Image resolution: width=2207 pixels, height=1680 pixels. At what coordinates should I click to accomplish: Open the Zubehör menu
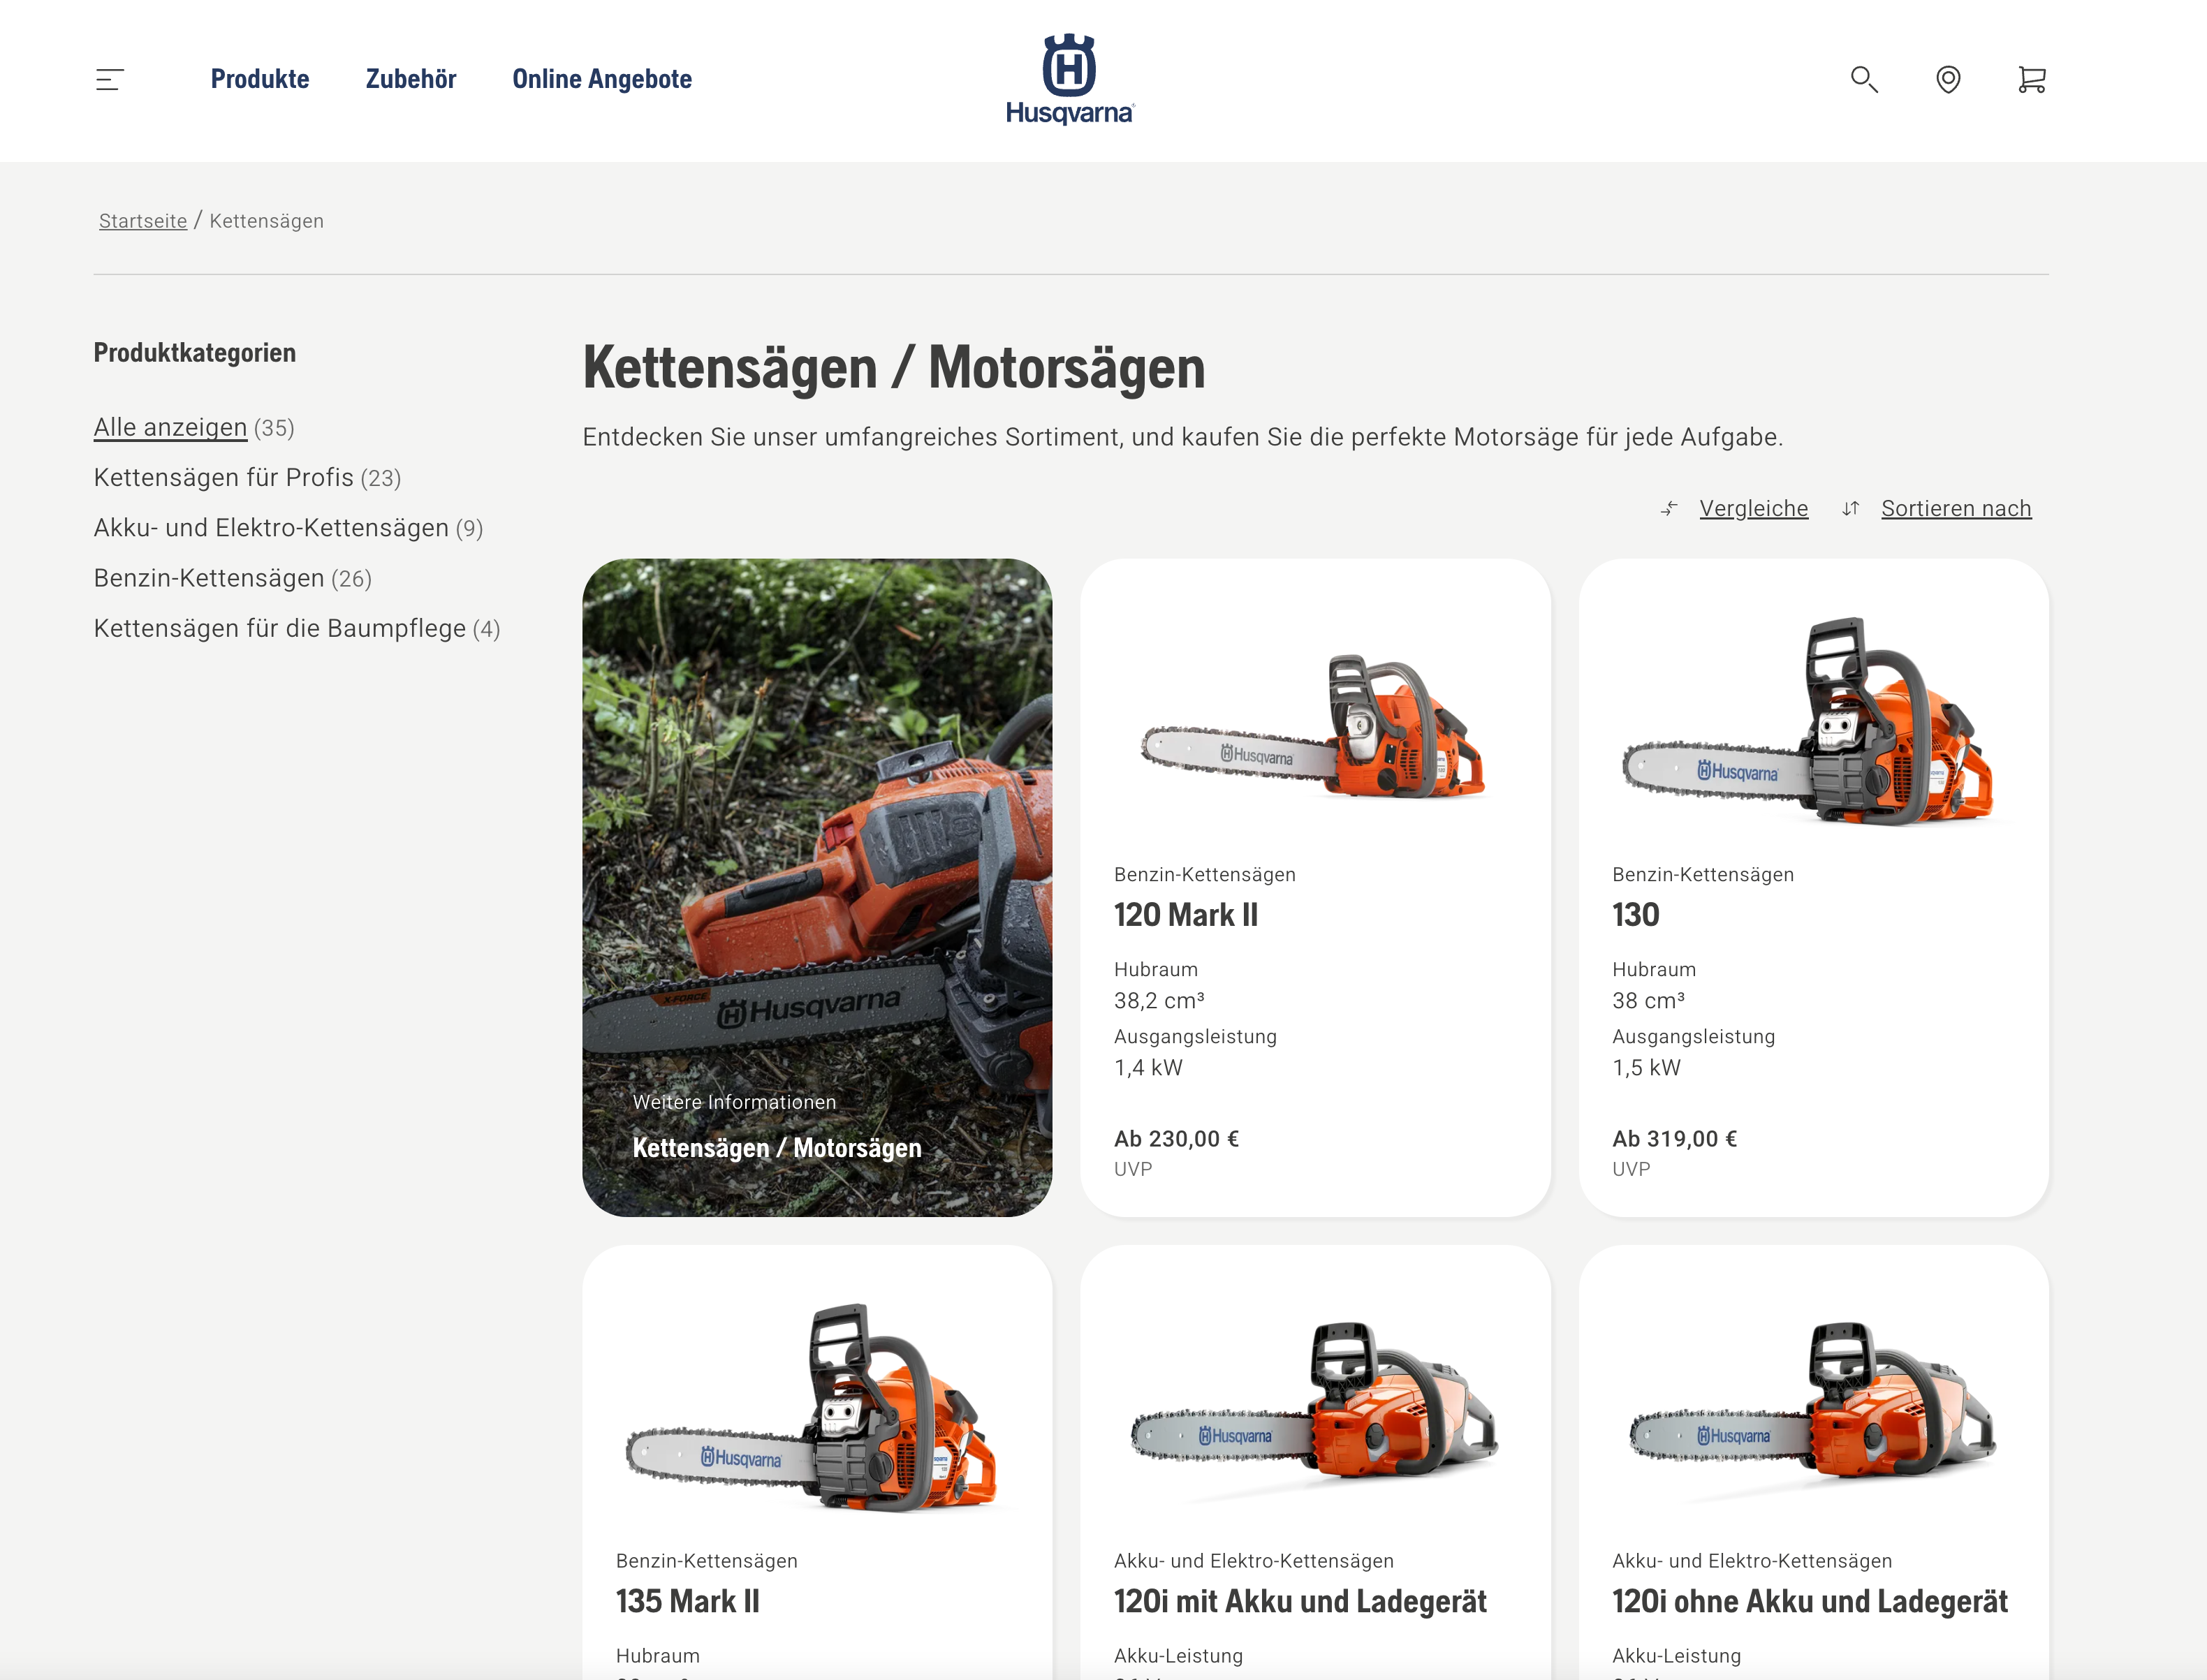[x=411, y=79]
